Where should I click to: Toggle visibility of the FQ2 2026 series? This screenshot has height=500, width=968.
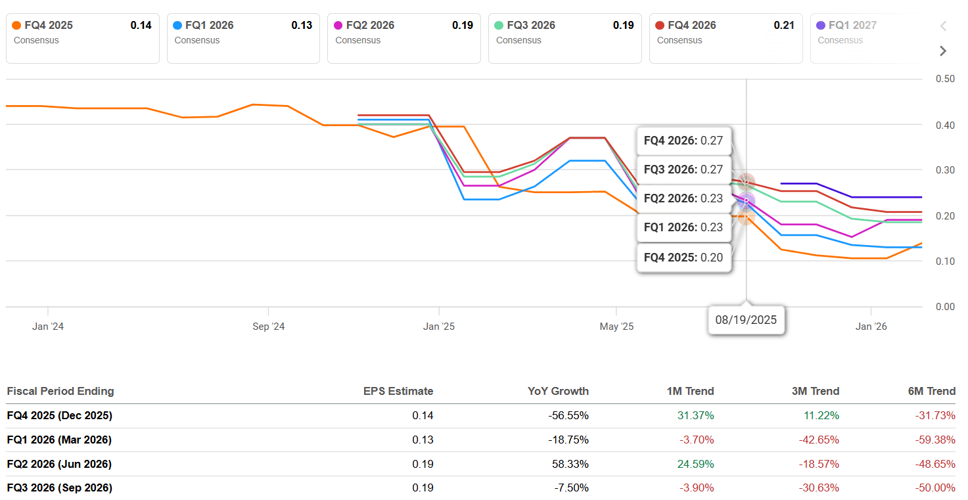pyautogui.click(x=403, y=37)
